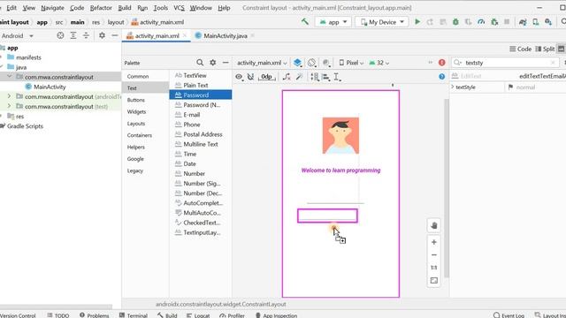Viewport: 566px width, 318px height.
Task: Open the Logcat tool window
Action: (x=198, y=315)
